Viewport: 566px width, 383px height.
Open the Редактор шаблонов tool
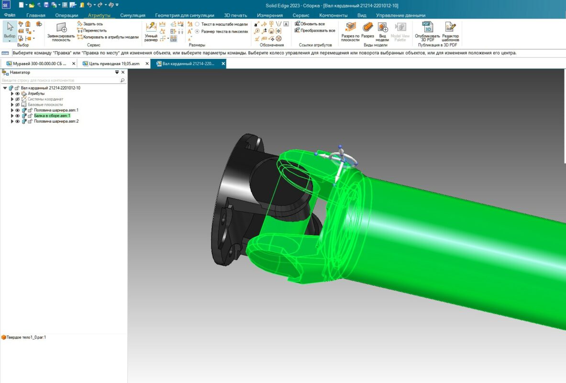tap(450, 31)
